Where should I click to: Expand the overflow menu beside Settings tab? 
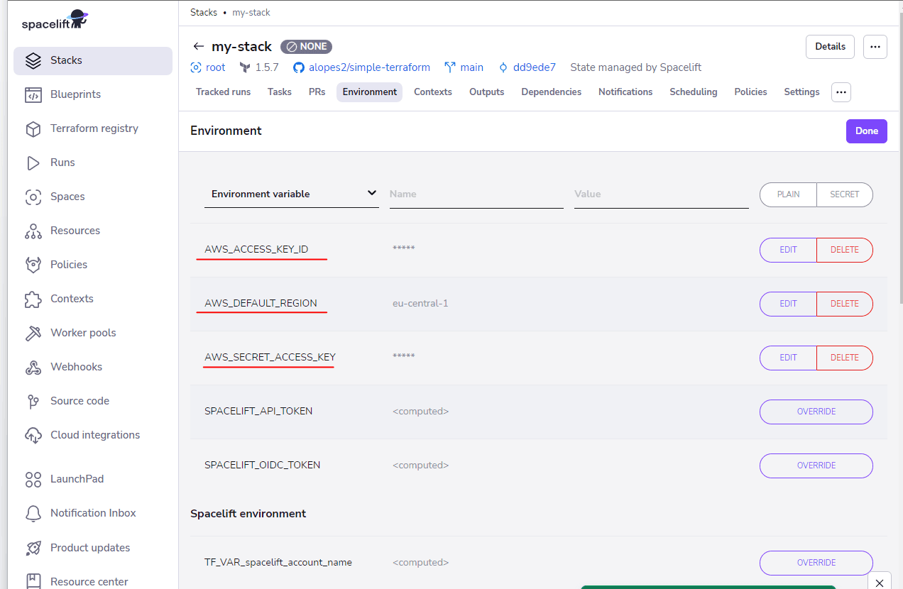[841, 92]
